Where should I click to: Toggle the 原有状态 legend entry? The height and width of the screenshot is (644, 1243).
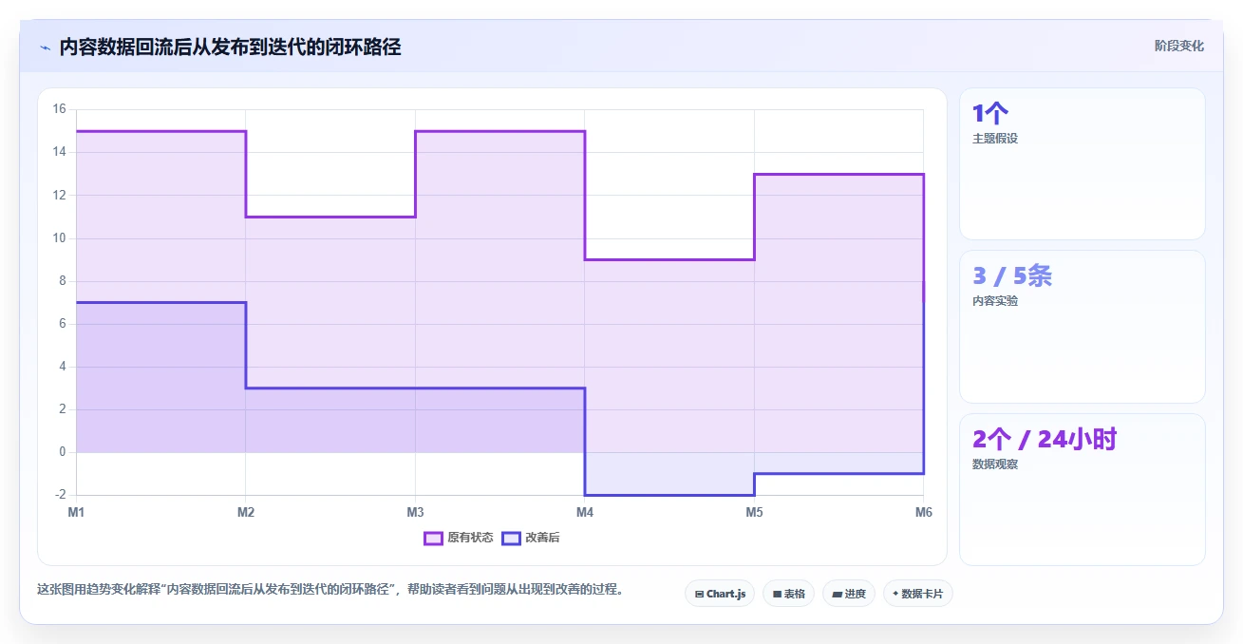[x=459, y=538]
